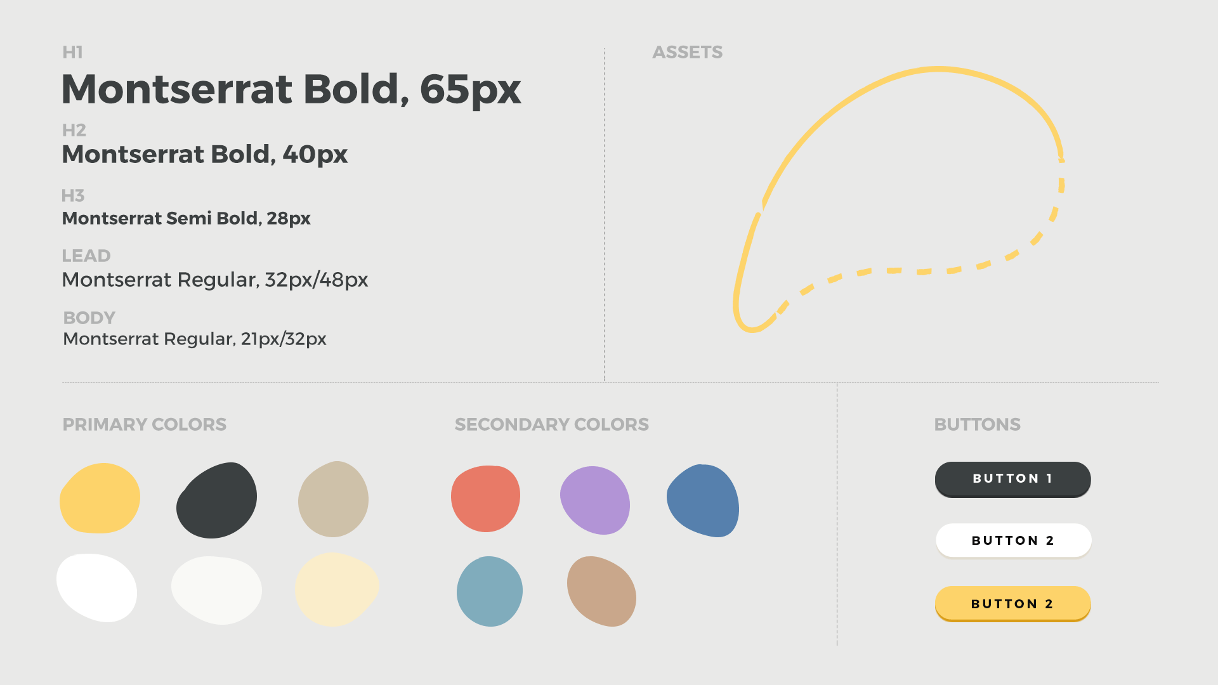Select the yellow primary color swatch
This screenshot has width=1218, height=685.
click(100, 499)
